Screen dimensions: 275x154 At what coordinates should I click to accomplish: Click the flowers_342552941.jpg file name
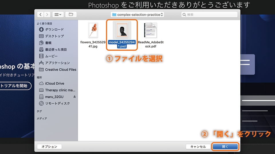[93, 44]
